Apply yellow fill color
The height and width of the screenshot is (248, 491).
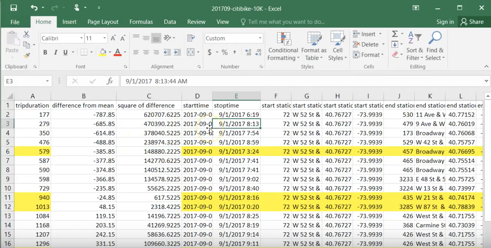coord(103,52)
